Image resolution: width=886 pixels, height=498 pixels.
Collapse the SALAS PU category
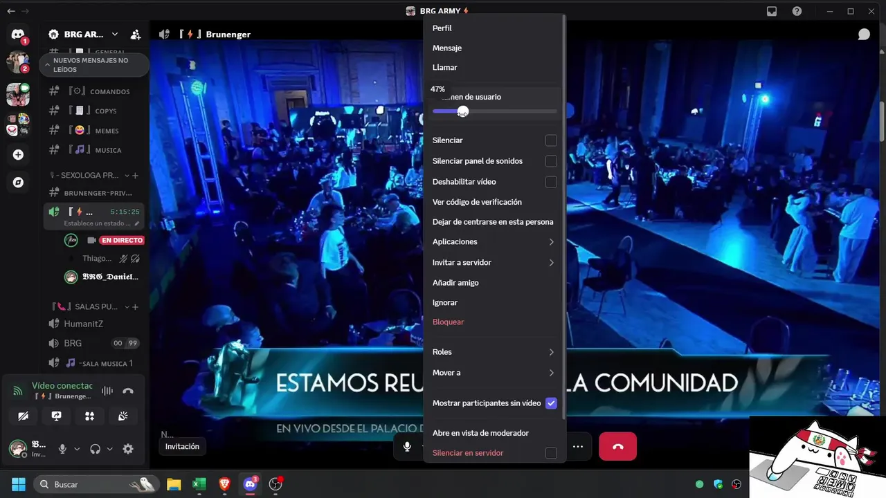[x=89, y=306]
